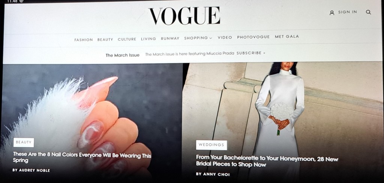Click the Weddings category tag
Viewport: 384px width, 183px height.
click(x=211, y=145)
